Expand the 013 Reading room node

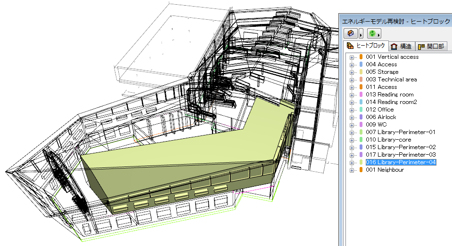(352, 95)
